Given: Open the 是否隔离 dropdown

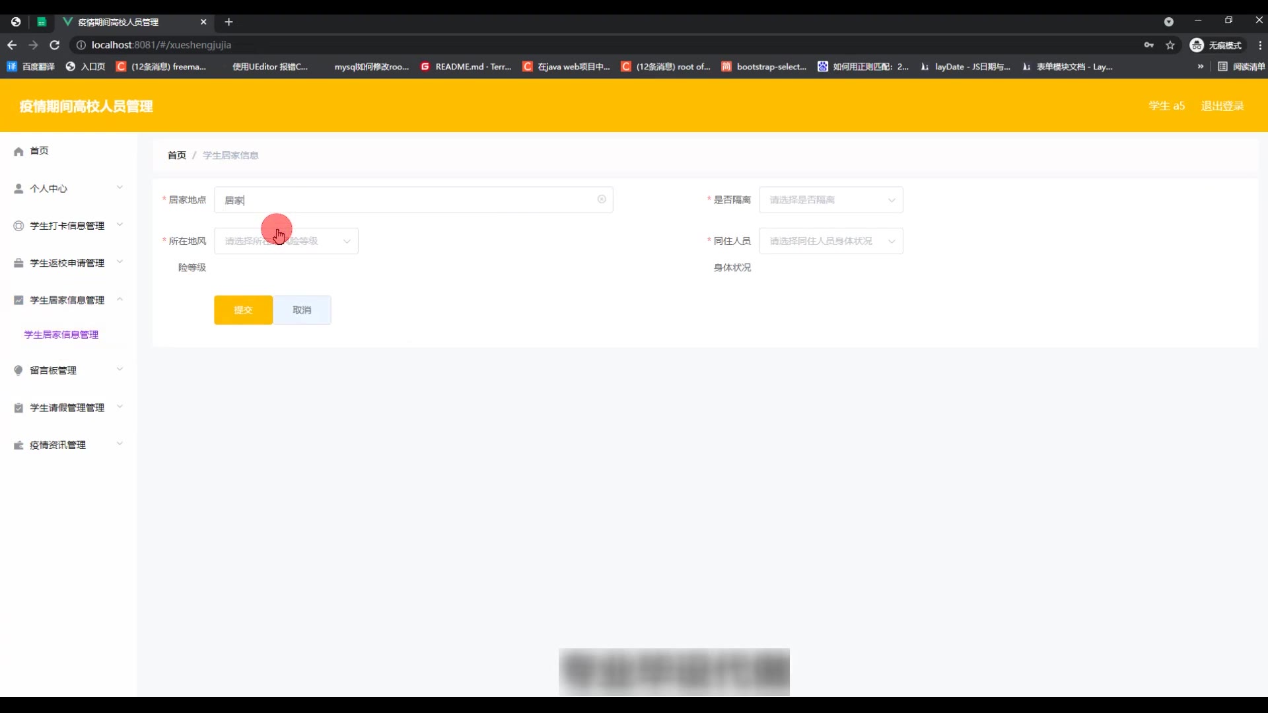Looking at the screenshot, I should coord(830,200).
